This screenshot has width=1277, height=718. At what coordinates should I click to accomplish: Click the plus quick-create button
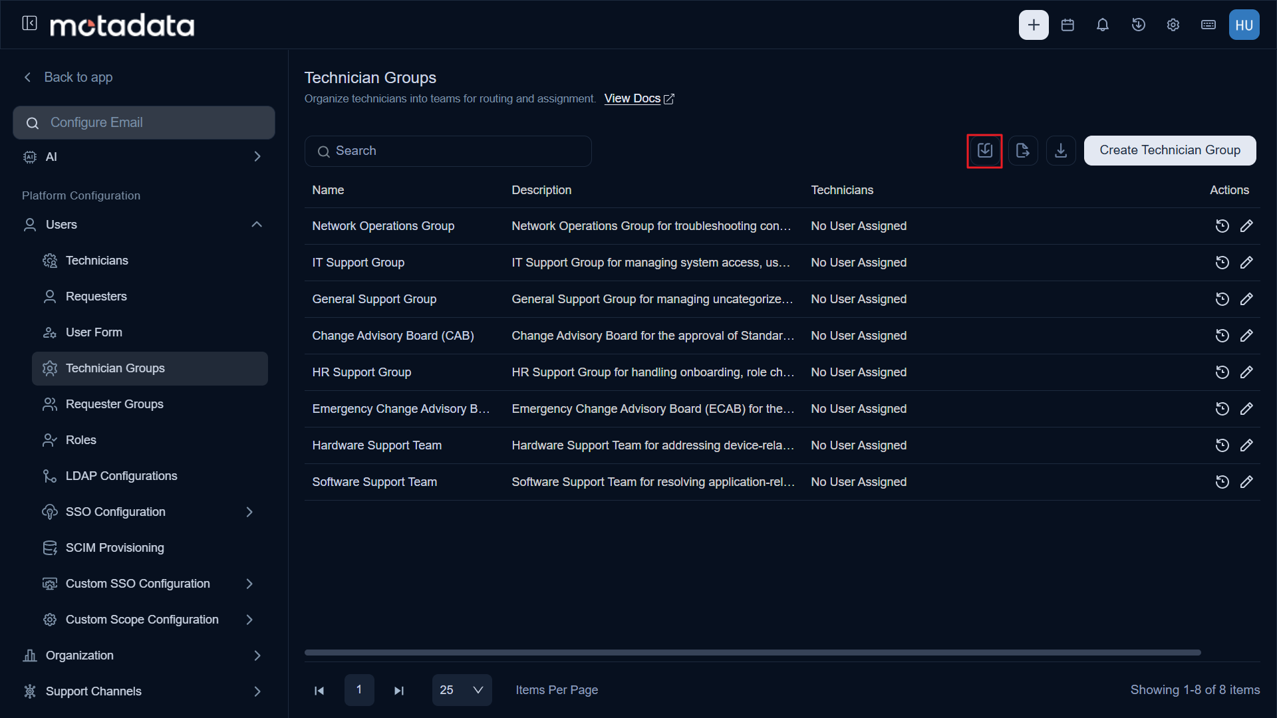pyautogui.click(x=1034, y=25)
